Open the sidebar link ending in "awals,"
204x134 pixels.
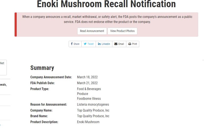pyautogui.click(x=3, y=85)
